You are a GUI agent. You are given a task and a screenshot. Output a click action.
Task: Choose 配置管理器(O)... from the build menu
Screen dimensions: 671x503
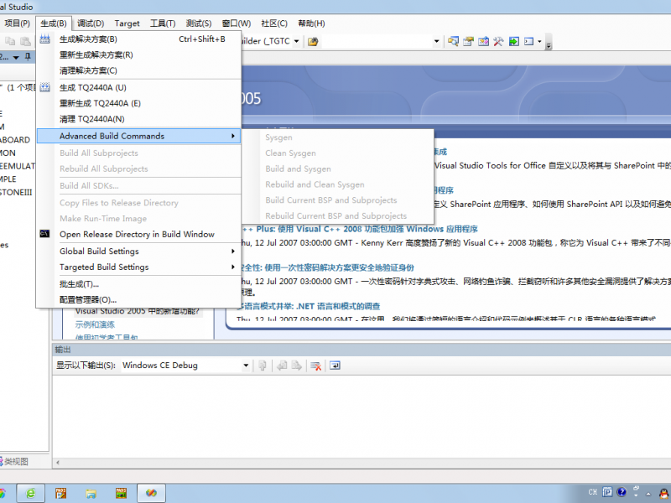click(88, 299)
